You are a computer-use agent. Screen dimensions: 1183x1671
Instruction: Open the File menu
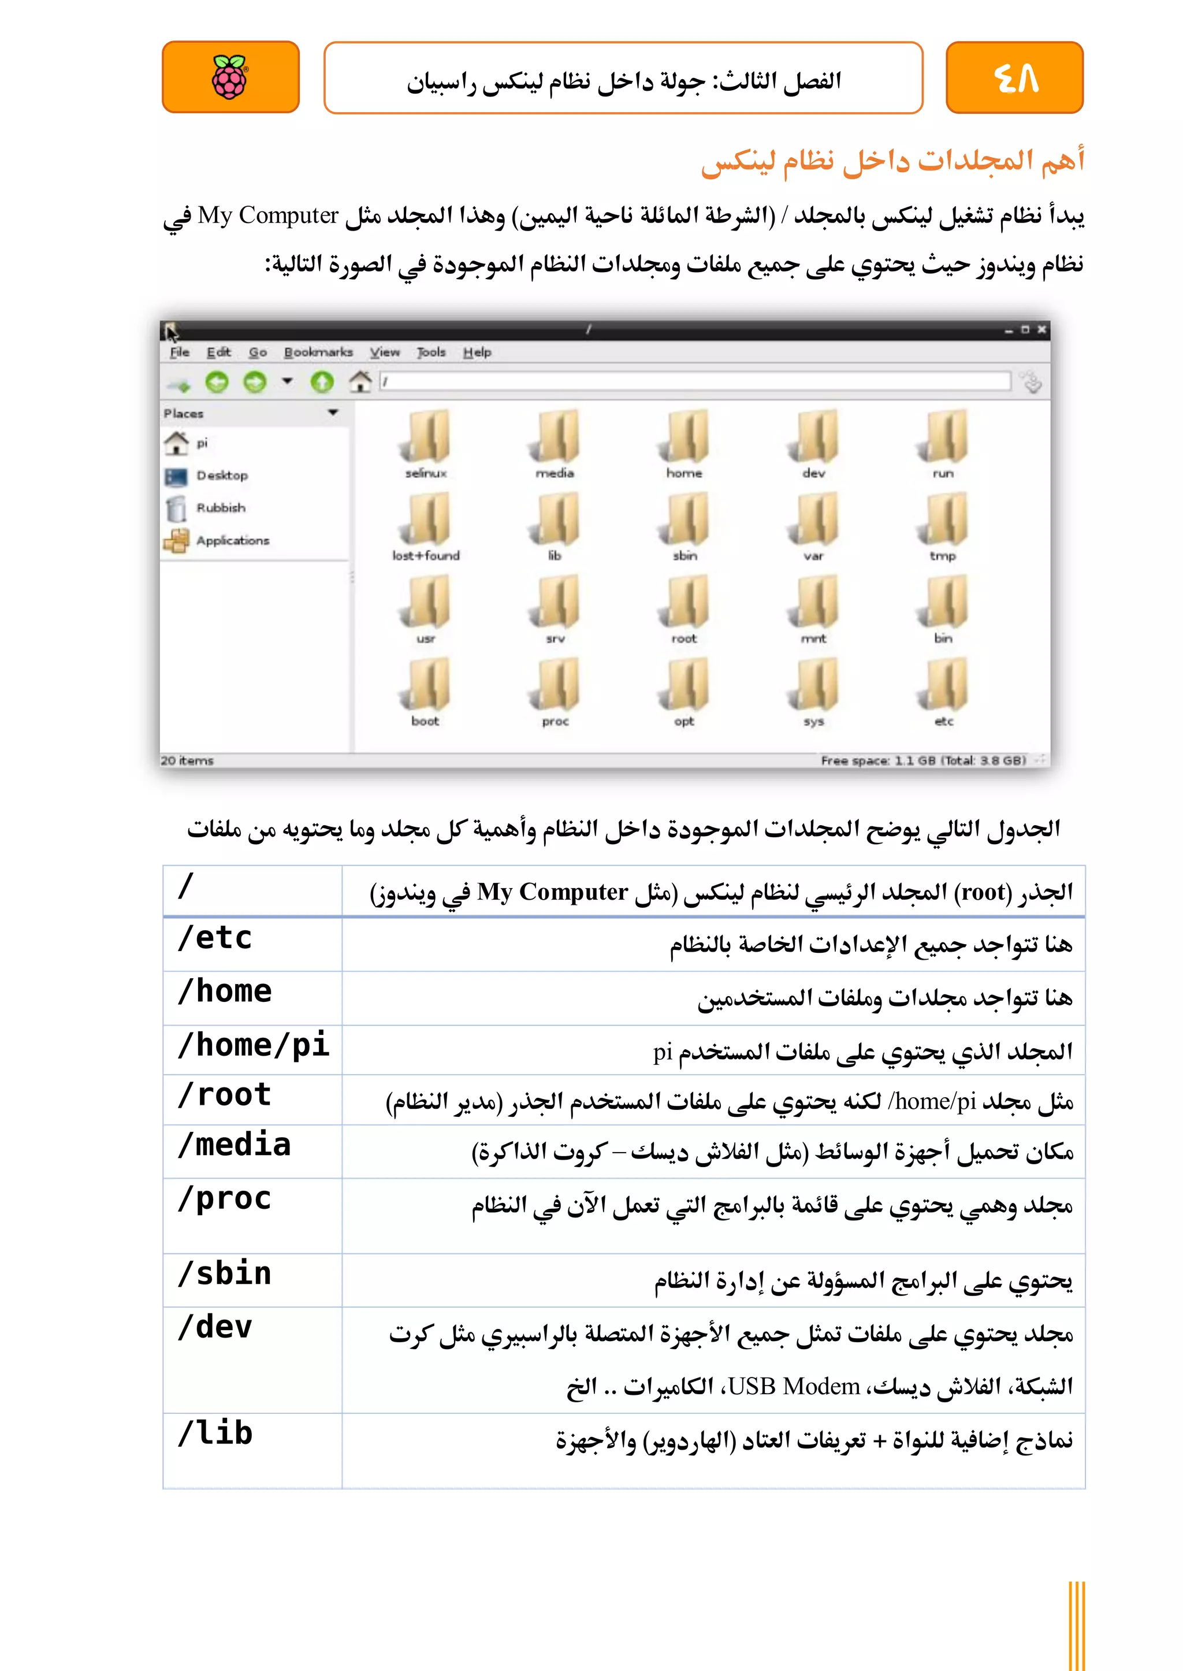pos(179,352)
